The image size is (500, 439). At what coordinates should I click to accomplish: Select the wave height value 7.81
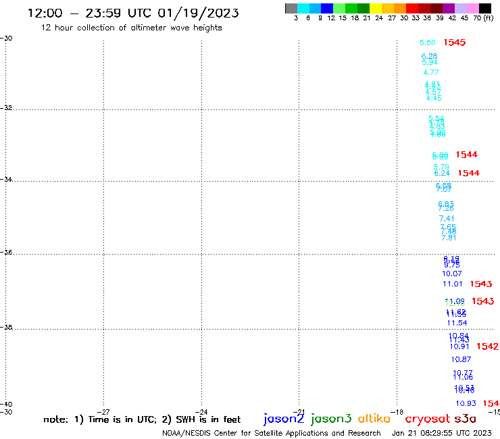[449, 238]
